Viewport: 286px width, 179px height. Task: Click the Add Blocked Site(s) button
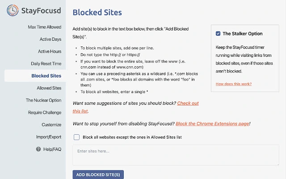pos(98,175)
